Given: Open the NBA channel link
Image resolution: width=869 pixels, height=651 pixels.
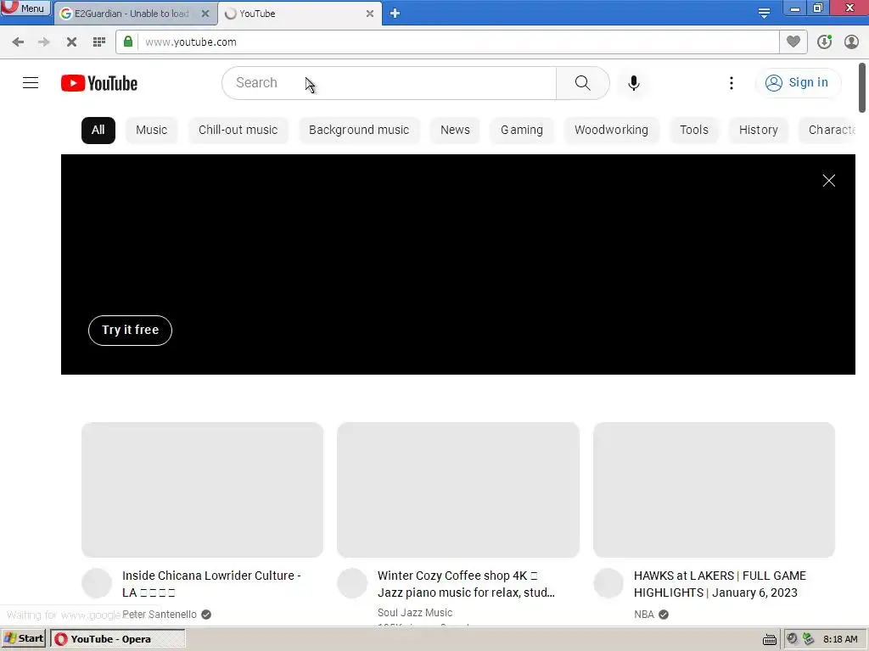Looking at the screenshot, I should (x=644, y=615).
